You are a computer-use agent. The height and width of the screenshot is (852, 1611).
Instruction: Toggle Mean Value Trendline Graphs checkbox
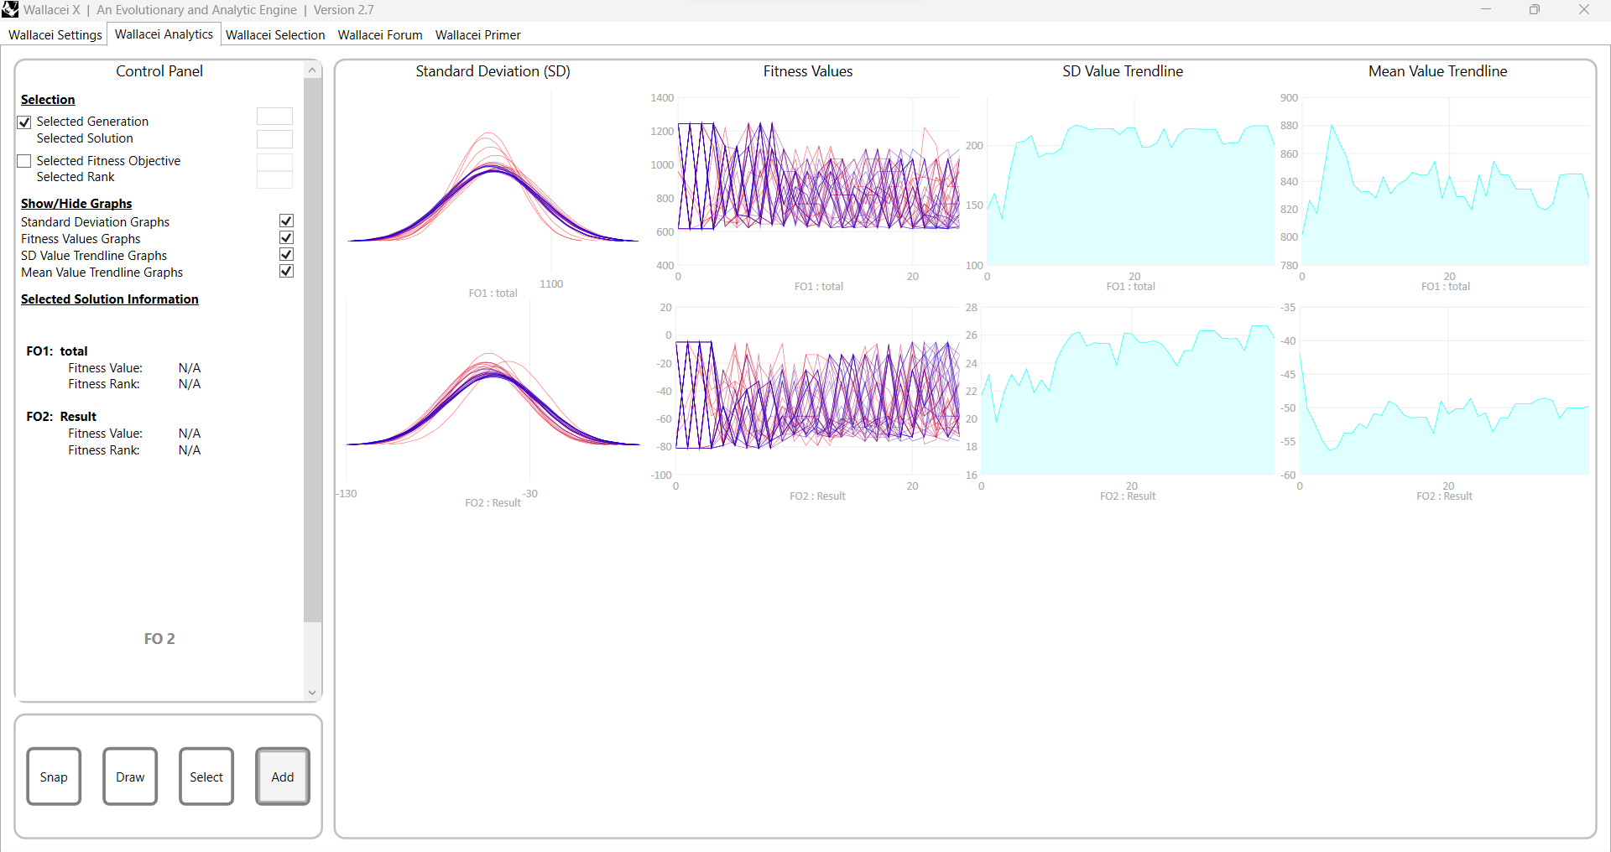pyautogui.click(x=286, y=272)
